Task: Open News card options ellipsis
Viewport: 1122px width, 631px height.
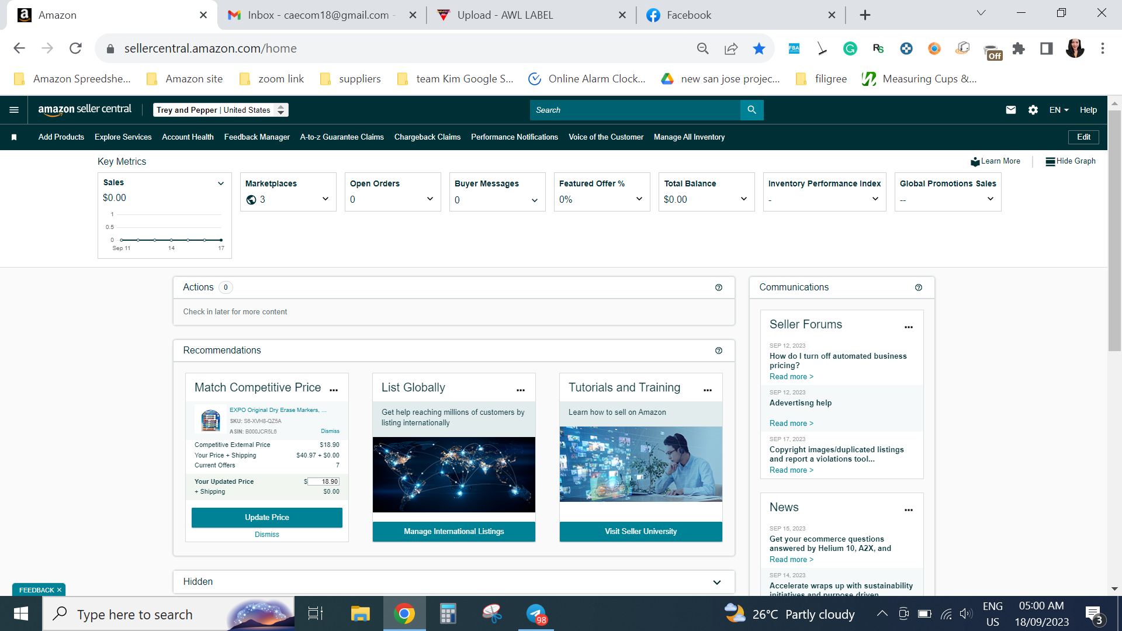Action: click(x=909, y=509)
